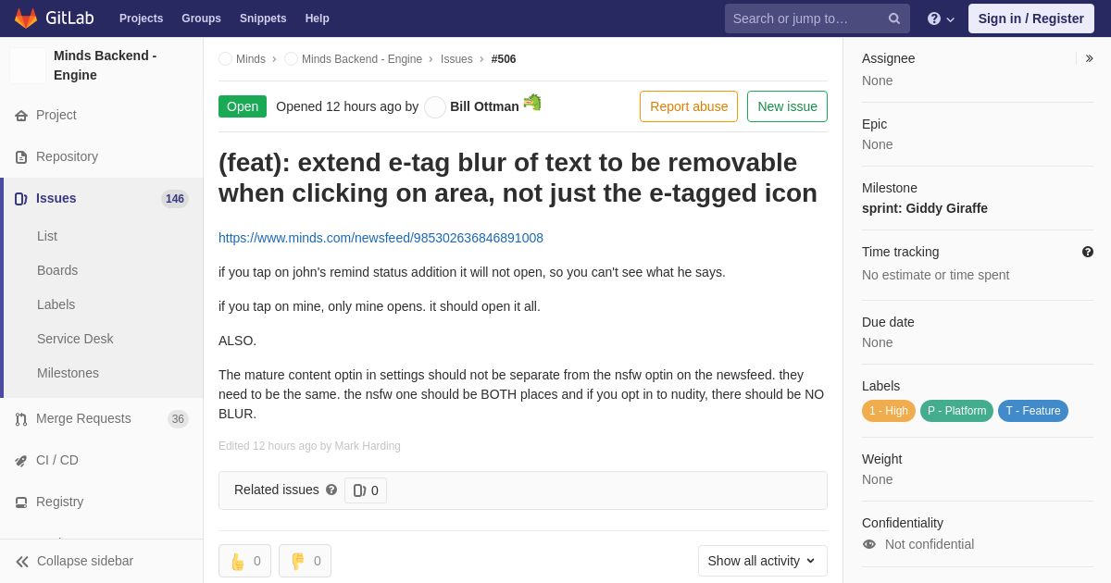
Task: Click the search magnifier icon
Action: pyautogui.click(x=894, y=19)
